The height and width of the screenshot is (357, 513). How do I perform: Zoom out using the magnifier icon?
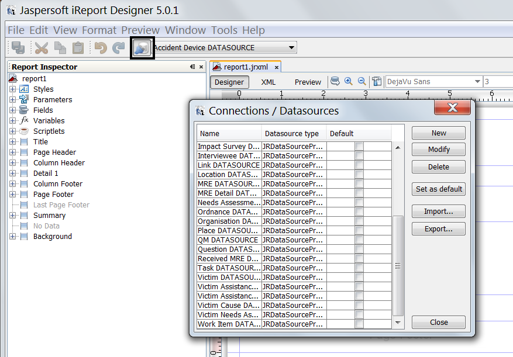(x=361, y=81)
